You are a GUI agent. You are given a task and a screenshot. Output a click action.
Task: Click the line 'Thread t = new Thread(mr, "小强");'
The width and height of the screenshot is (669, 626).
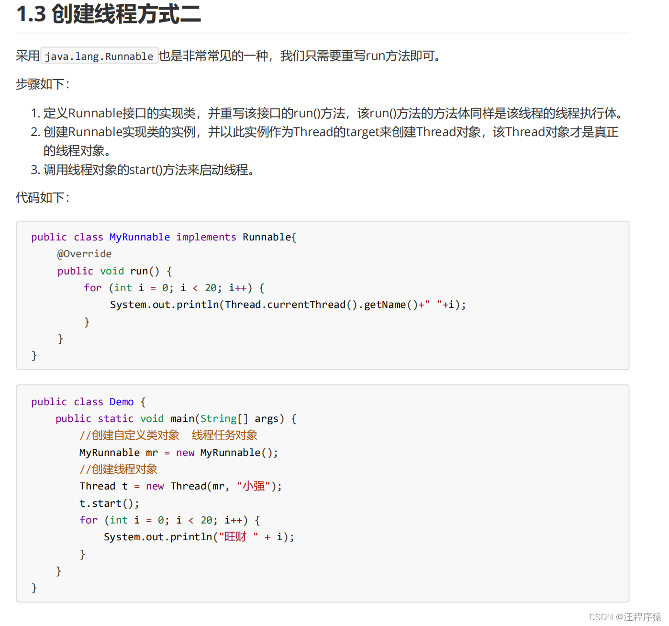[x=181, y=486]
